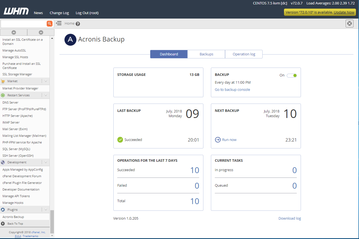Click the sidebar collapse-all up arrow
Viewport: 359px width, 239px height.
tap(14, 32)
